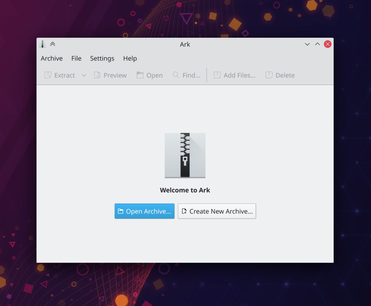The image size is (371, 306).
Task: Select the Add Files toolbar icon
Action: point(217,75)
